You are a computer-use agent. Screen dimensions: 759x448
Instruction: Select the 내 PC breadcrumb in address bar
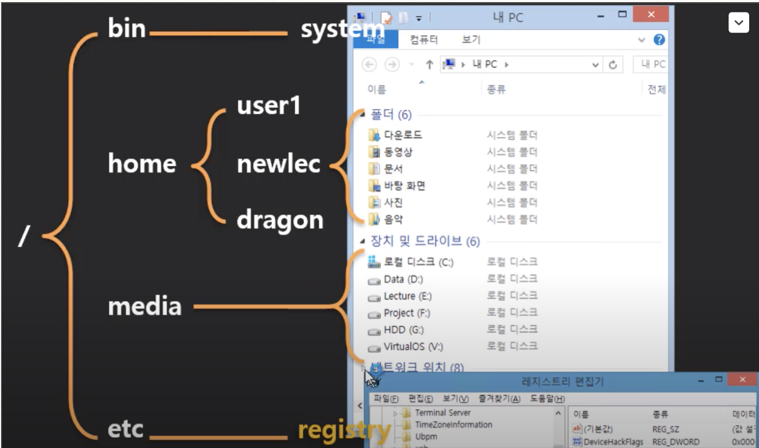[x=485, y=65]
